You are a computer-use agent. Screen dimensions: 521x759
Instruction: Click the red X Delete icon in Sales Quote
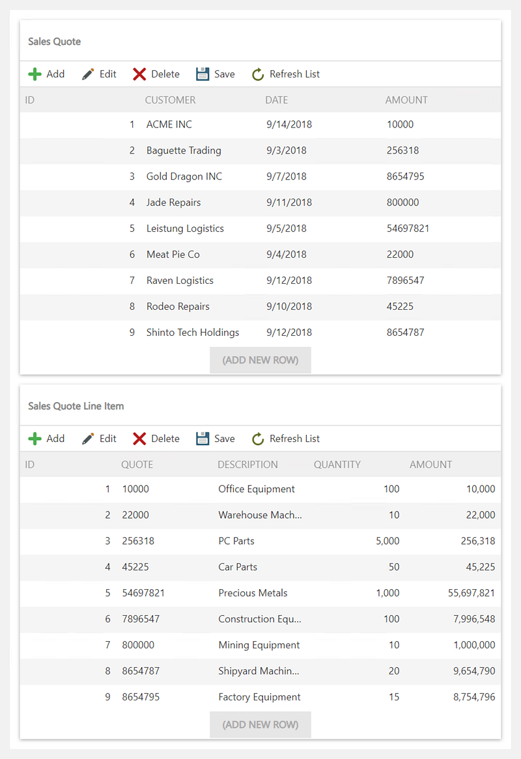tap(139, 74)
